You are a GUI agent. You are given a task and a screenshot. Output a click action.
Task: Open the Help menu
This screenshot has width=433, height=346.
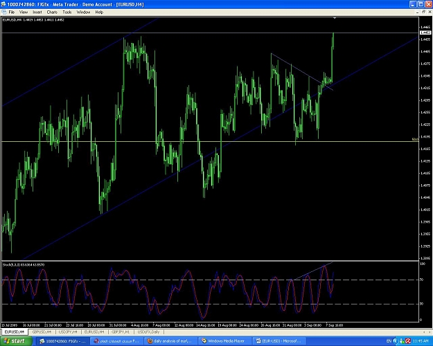point(99,12)
